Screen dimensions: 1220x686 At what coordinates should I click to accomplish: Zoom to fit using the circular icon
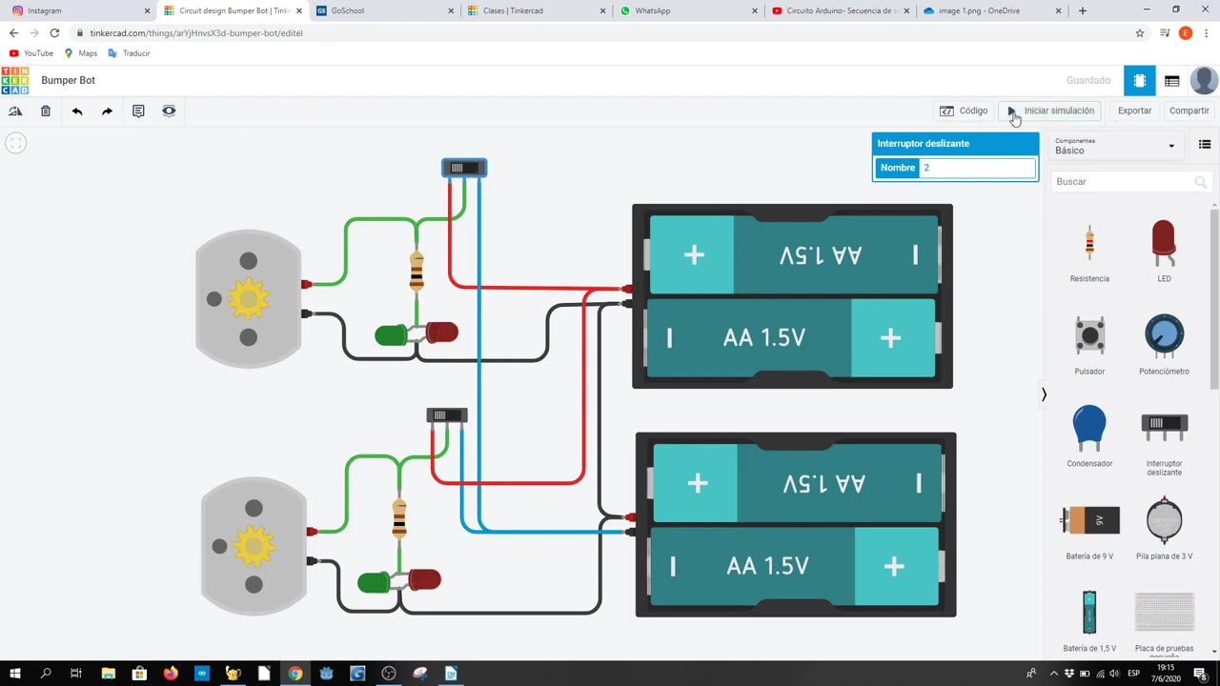click(15, 143)
